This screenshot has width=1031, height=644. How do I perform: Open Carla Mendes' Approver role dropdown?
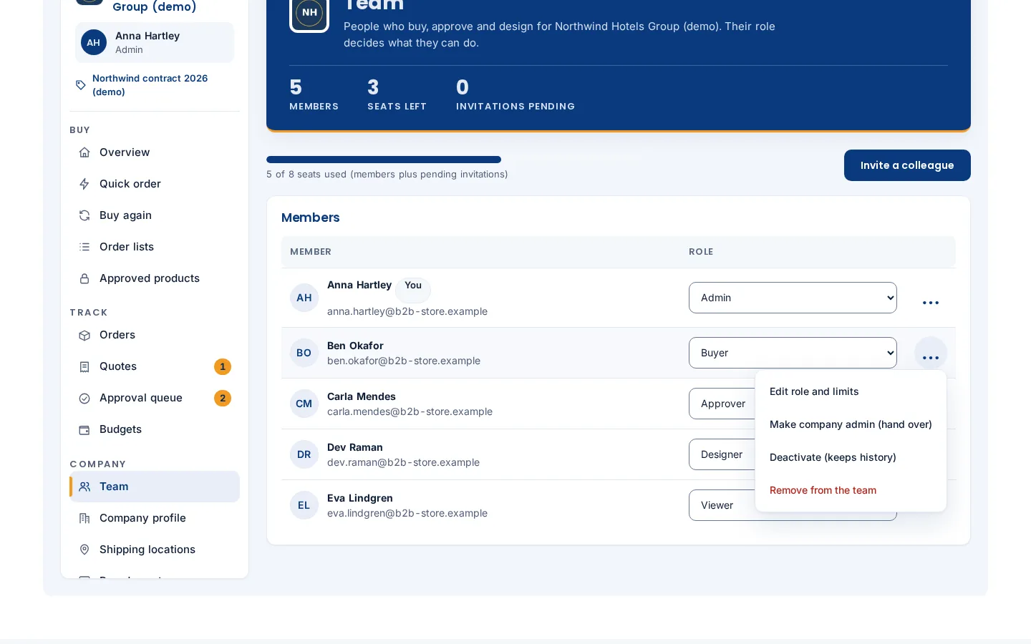point(722,404)
